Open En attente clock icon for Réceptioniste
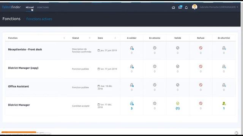243x136 pixels. click(x=155, y=48)
